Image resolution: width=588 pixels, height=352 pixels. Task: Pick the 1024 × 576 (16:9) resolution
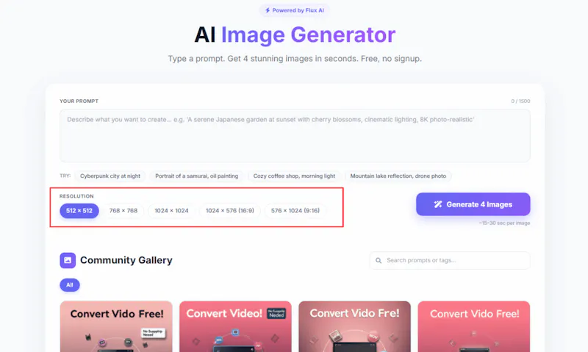[x=229, y=211]
